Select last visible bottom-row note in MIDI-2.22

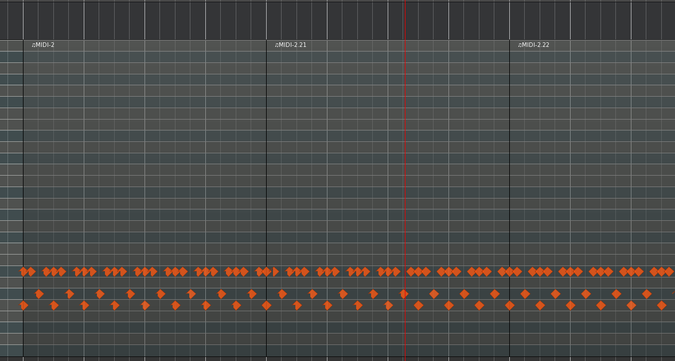662,306
